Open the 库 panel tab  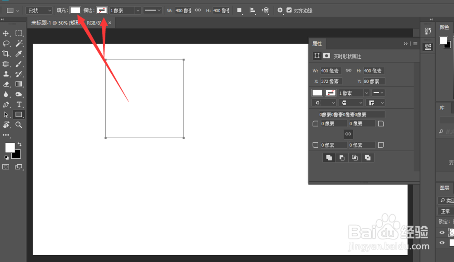coord(442,108)
